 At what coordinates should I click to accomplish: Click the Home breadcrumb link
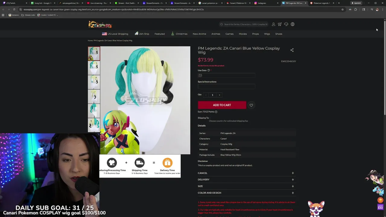90,40
